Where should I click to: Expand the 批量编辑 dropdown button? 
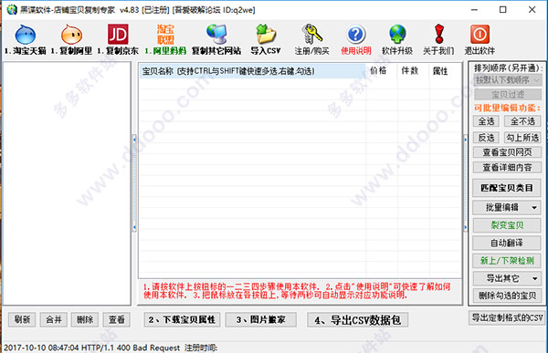click(507, 208)
